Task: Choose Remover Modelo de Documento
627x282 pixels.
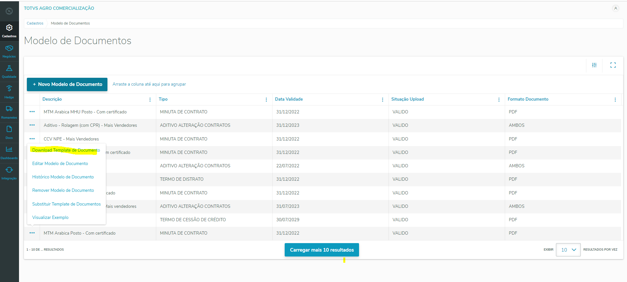Action: pos(63,190)
